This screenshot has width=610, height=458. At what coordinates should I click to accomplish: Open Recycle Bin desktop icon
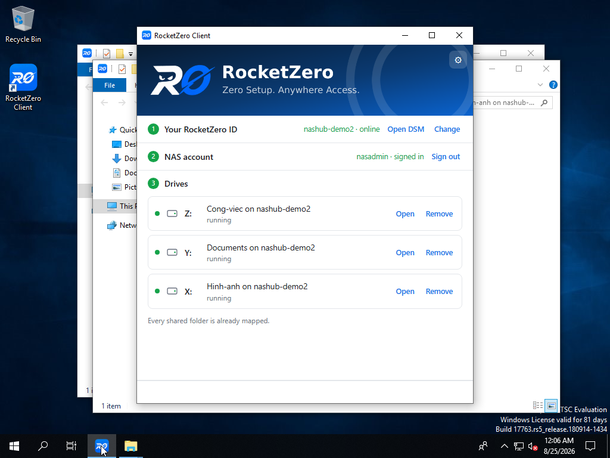[x=23, y=24]
